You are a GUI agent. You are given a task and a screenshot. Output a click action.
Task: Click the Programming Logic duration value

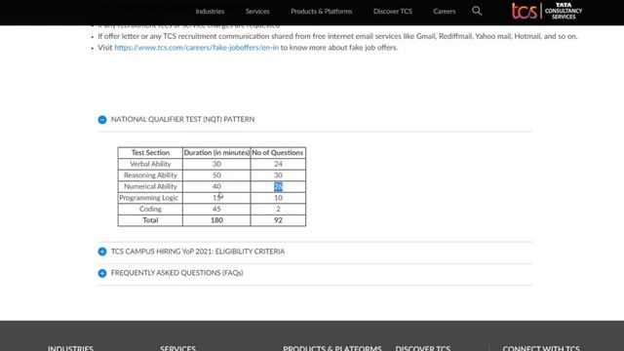(x=217, y=198)
